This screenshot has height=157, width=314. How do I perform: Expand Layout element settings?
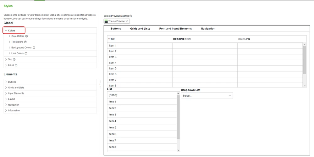click(x=6, y=99)
